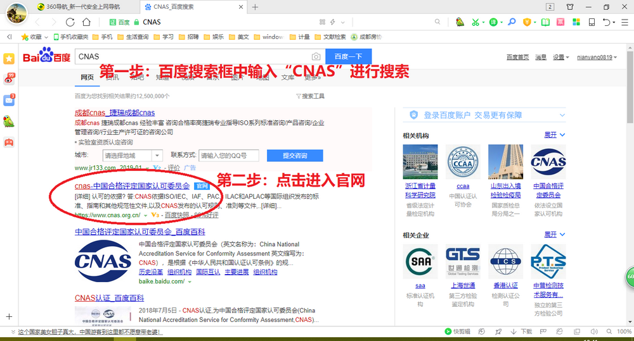
Task: Click the speaker mute icon in status bar
Action: point(593,332)
